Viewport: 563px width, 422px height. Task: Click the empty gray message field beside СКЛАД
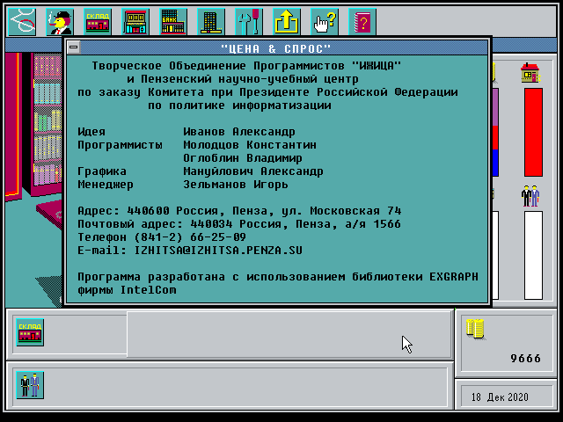[289, 334]
